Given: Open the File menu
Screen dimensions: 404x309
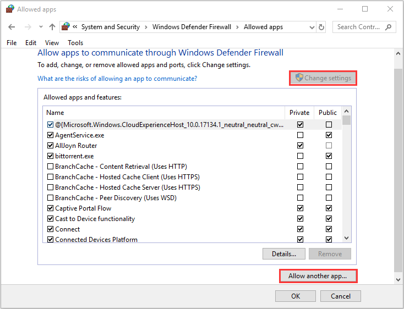Looking at the screenshot, I should pyautogui.click(x=12, y=43).
